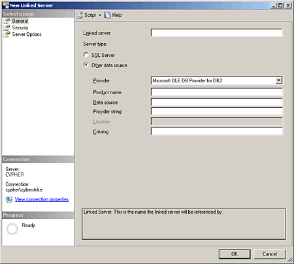Focus the Data source input field
The height and width of the screenshot is (264, 294).
point(217,102)
